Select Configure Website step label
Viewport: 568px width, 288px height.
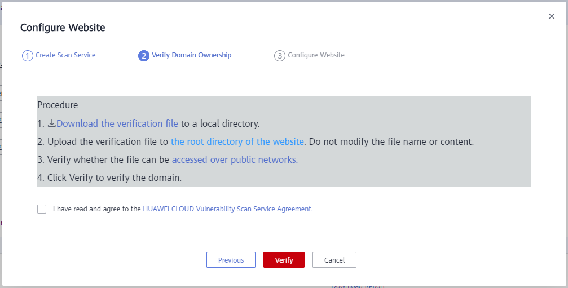[316, 55]
